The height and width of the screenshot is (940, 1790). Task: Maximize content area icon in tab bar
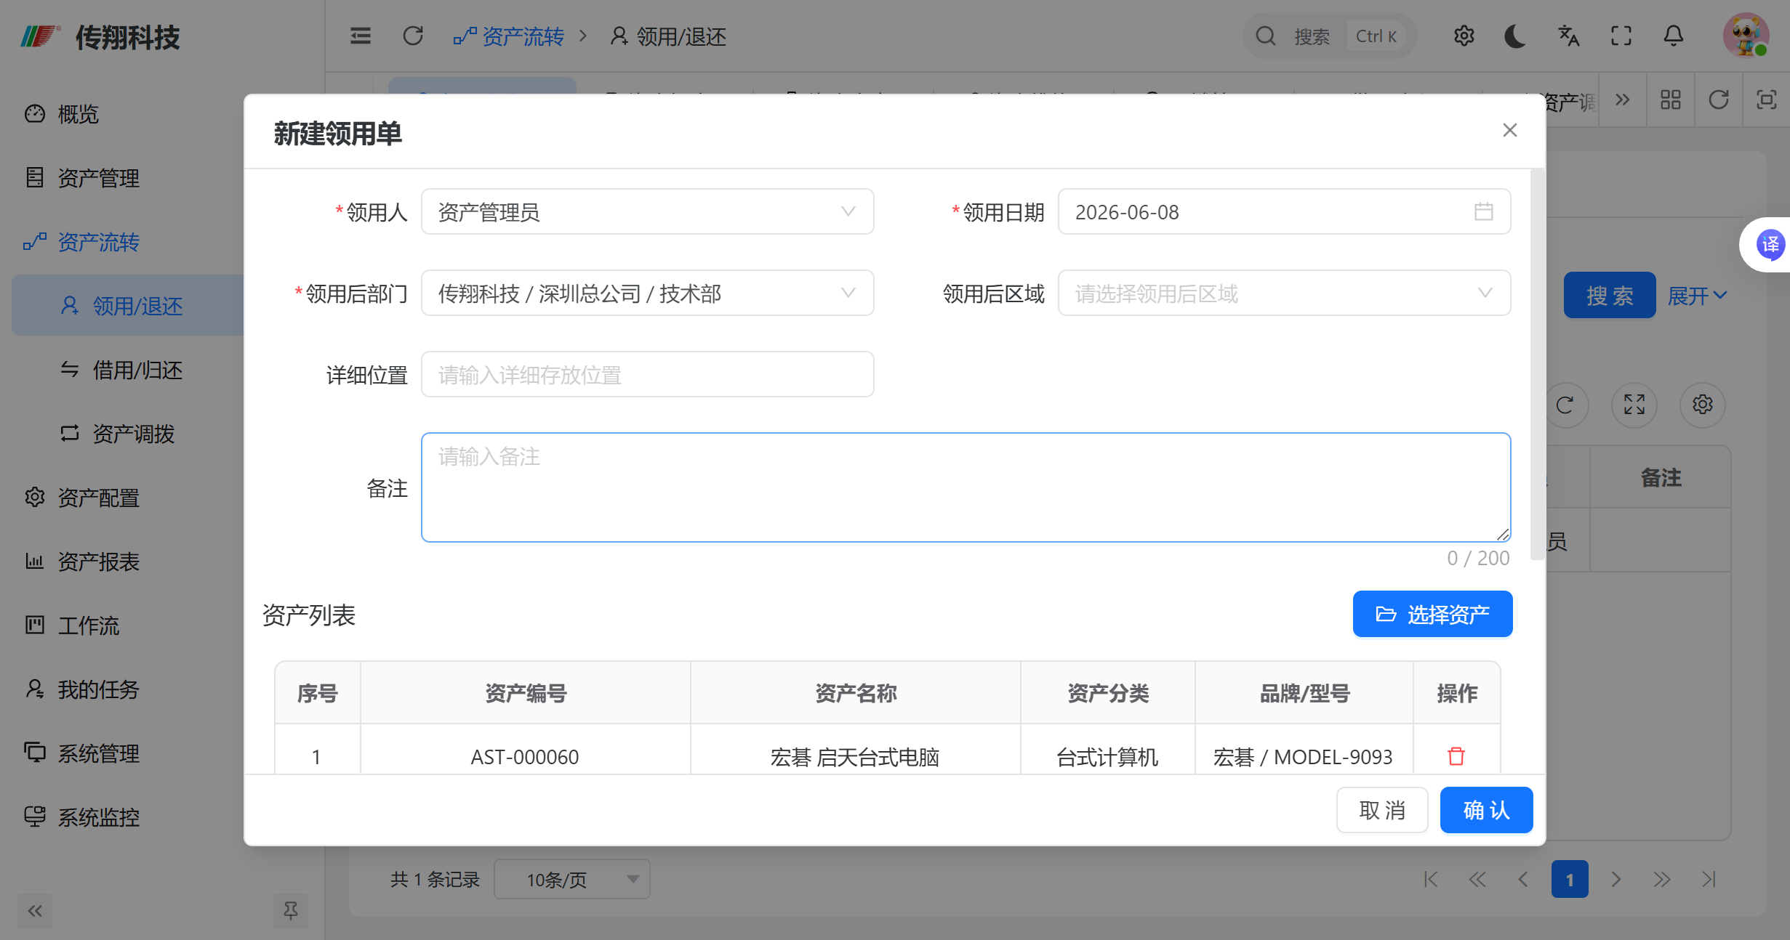(x=1766, y=100)
